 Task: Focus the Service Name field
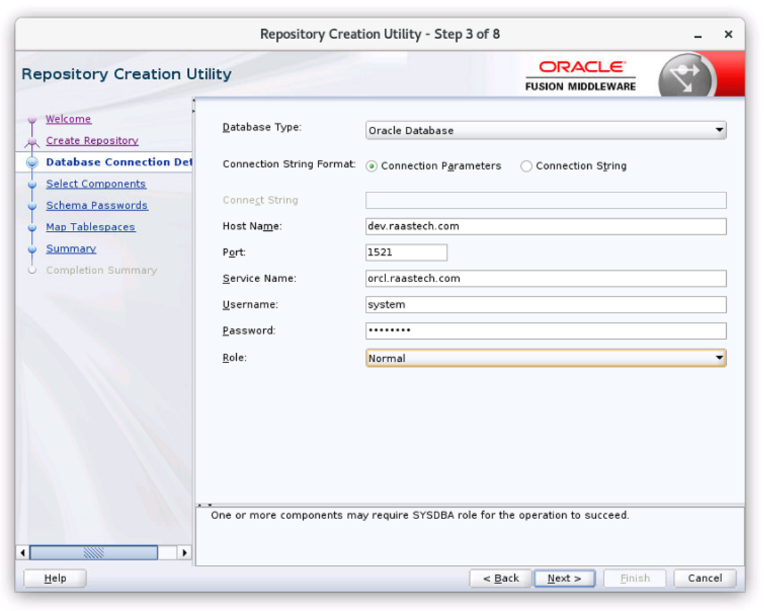tap(545, 278)
